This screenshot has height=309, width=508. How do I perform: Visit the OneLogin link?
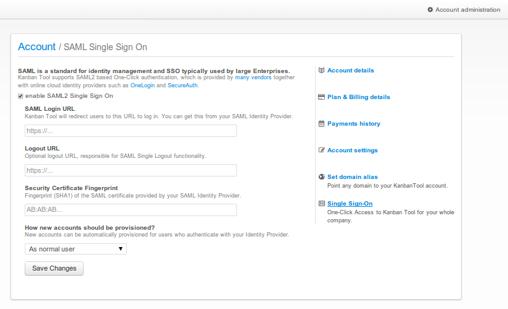142,85
